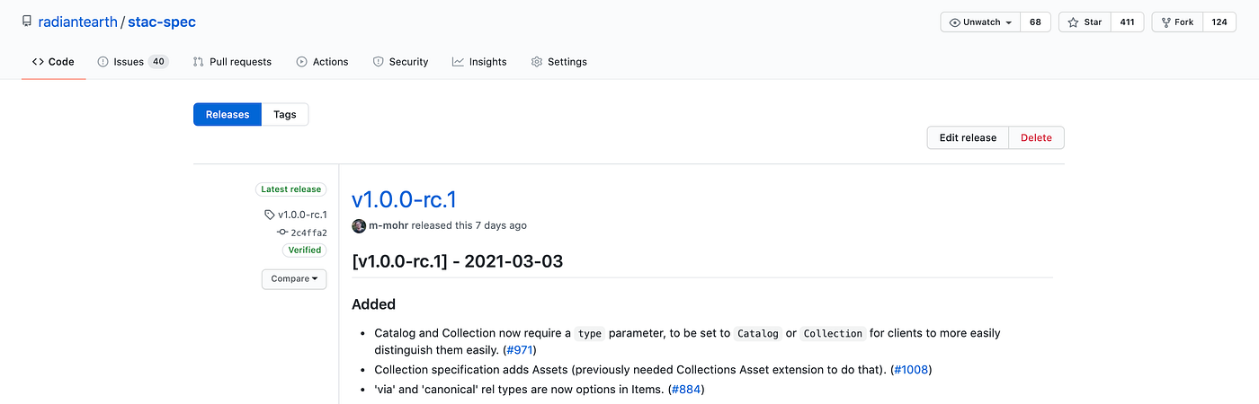Select the Releases view button

click(228, 114)
